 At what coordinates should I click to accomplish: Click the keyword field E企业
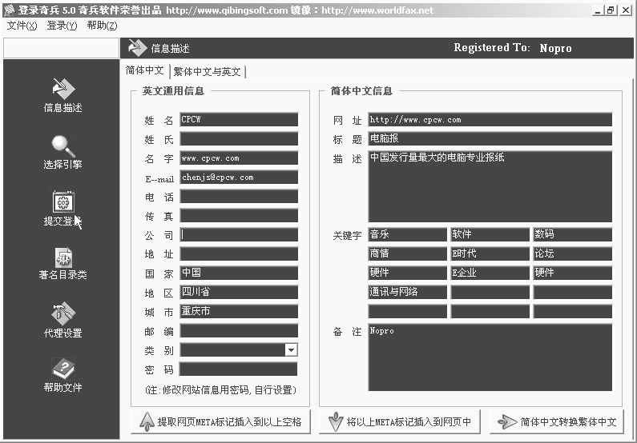(x=490, y=273)
